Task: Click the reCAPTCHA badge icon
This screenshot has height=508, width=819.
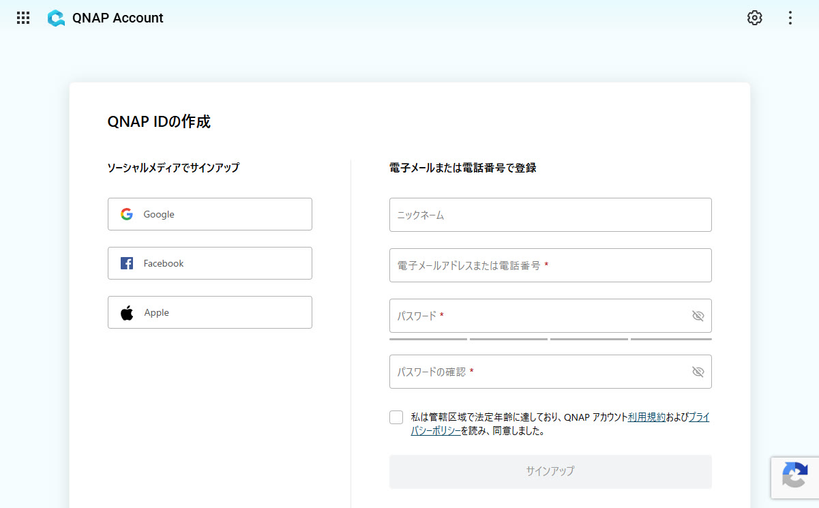Action: [795, 475]
